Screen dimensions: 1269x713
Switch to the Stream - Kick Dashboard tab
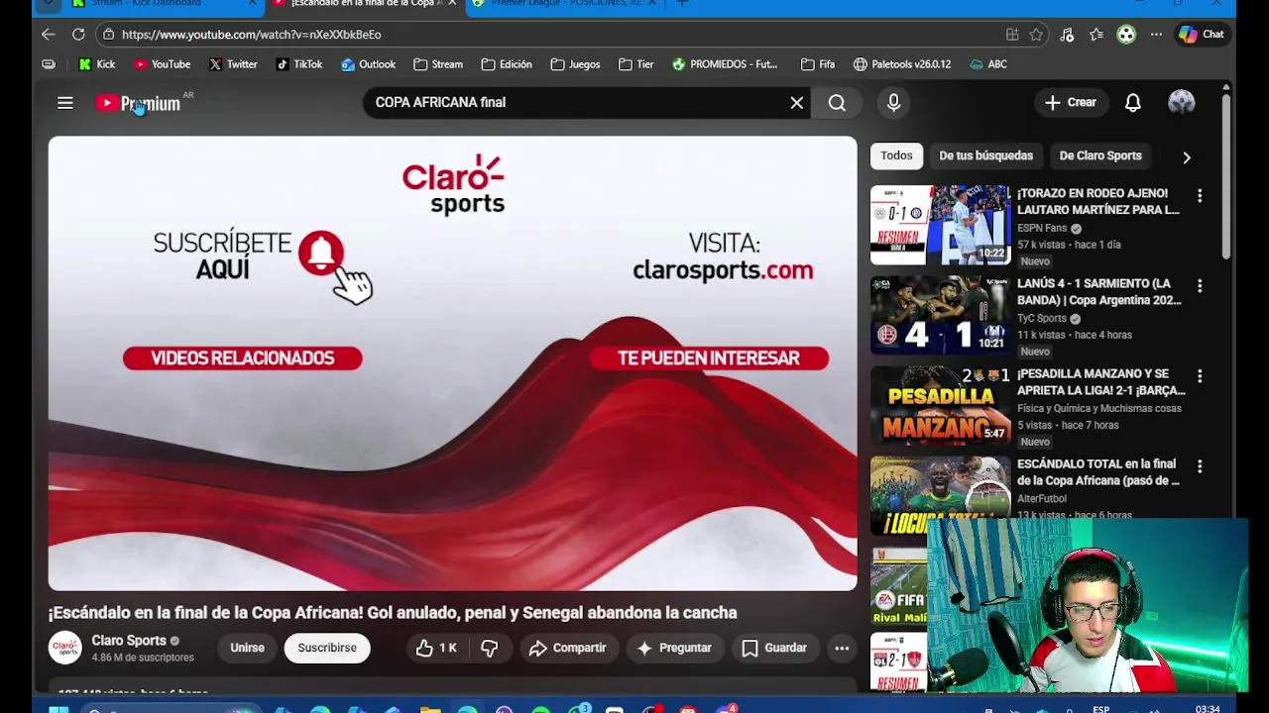[159, 4]
